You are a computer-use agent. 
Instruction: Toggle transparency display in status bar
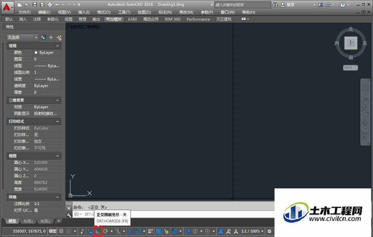point(159,231)
